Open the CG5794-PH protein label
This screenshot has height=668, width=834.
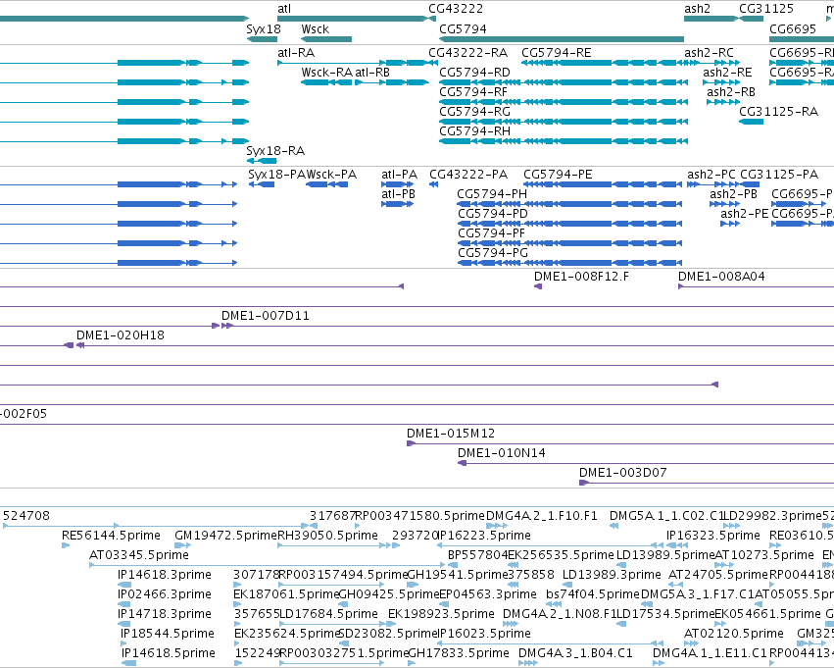point(492,194)
